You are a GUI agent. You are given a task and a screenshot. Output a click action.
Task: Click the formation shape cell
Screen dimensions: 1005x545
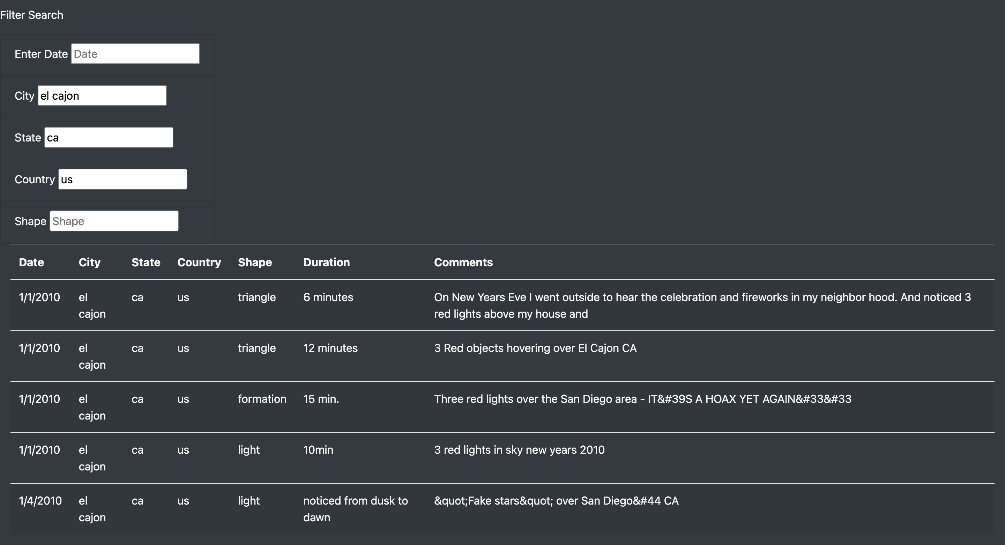(x=262, y=399)
